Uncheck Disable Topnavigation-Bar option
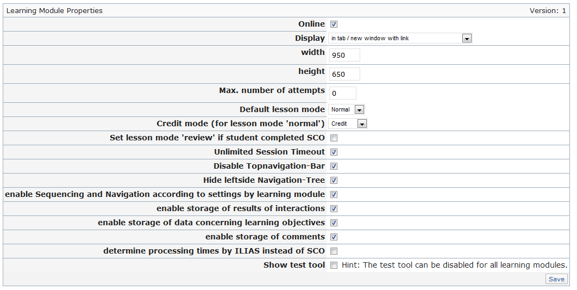 334,166
